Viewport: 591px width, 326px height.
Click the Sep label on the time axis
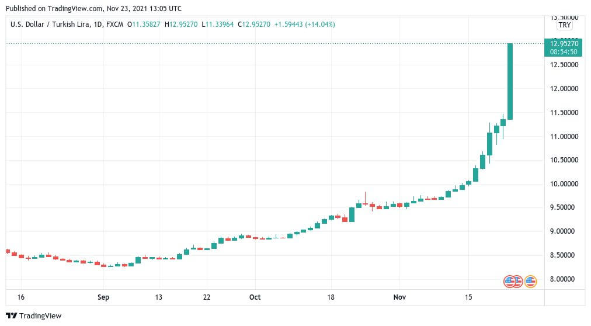coord(103,297)
